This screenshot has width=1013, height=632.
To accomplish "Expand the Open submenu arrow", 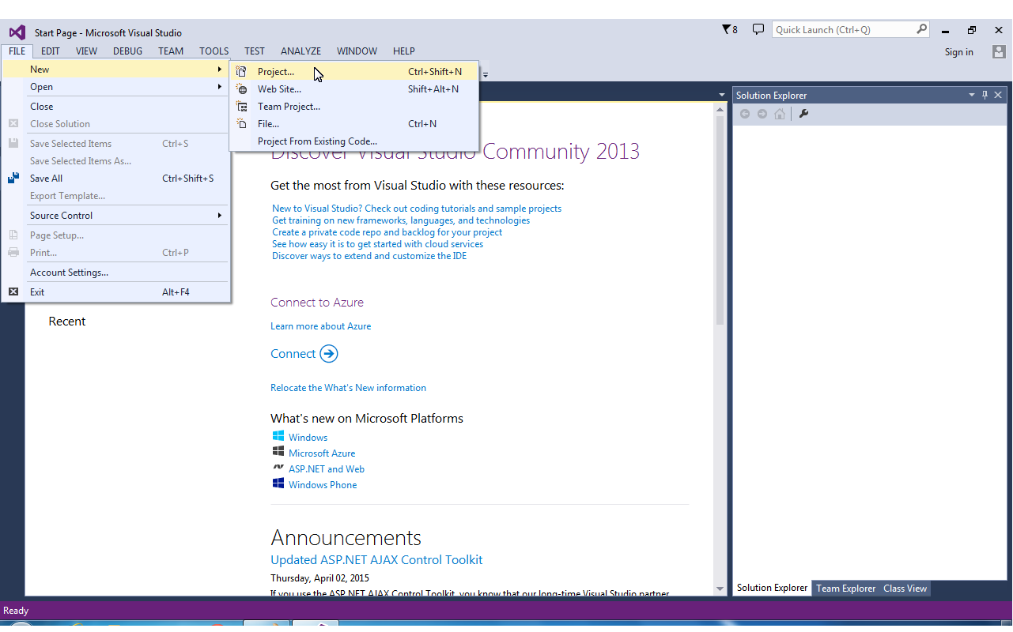I will click(220, 87).
